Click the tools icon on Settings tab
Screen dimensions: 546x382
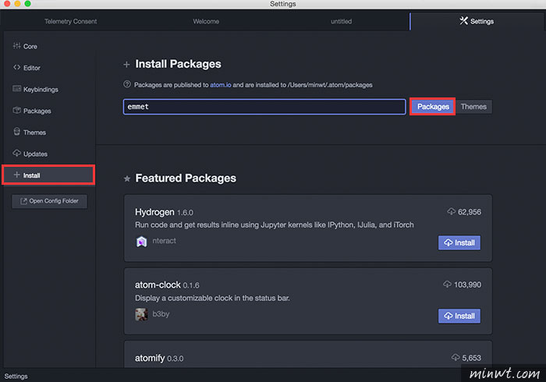click(x=463, y=21)
